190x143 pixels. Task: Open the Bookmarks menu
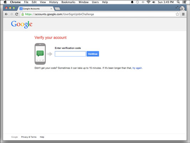[x=68, y=2]
